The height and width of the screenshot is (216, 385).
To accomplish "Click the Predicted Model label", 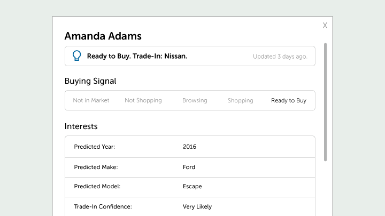I will pyautogui.click(x=97, y=186).
